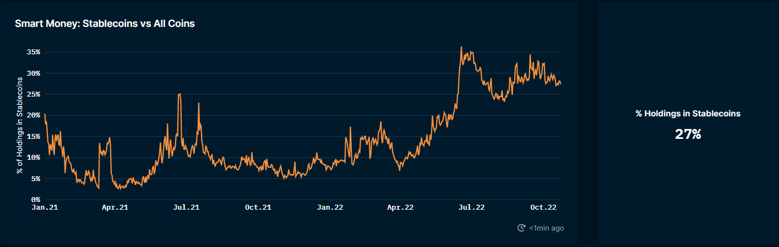Screen dimensions: 779x247
Task: Click the Jan.22 x-axis label
Action: [x=330, y=207]
